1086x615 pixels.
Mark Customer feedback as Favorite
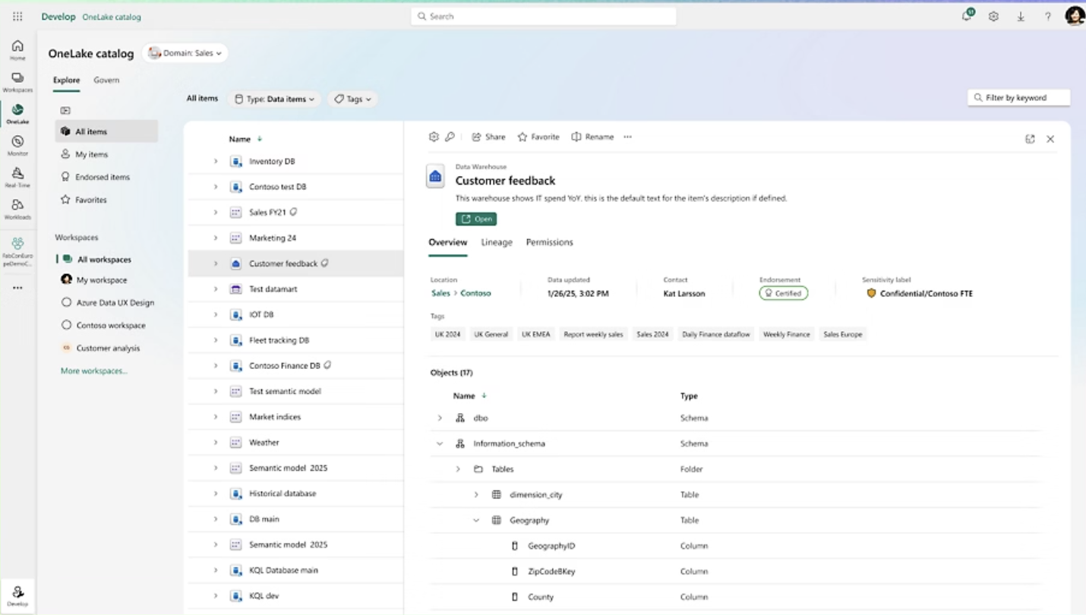(x=538, y=137)
